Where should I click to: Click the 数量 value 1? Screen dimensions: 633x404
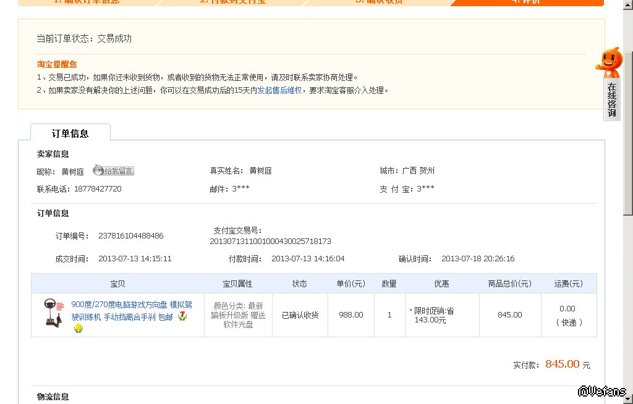click(389, 315)
